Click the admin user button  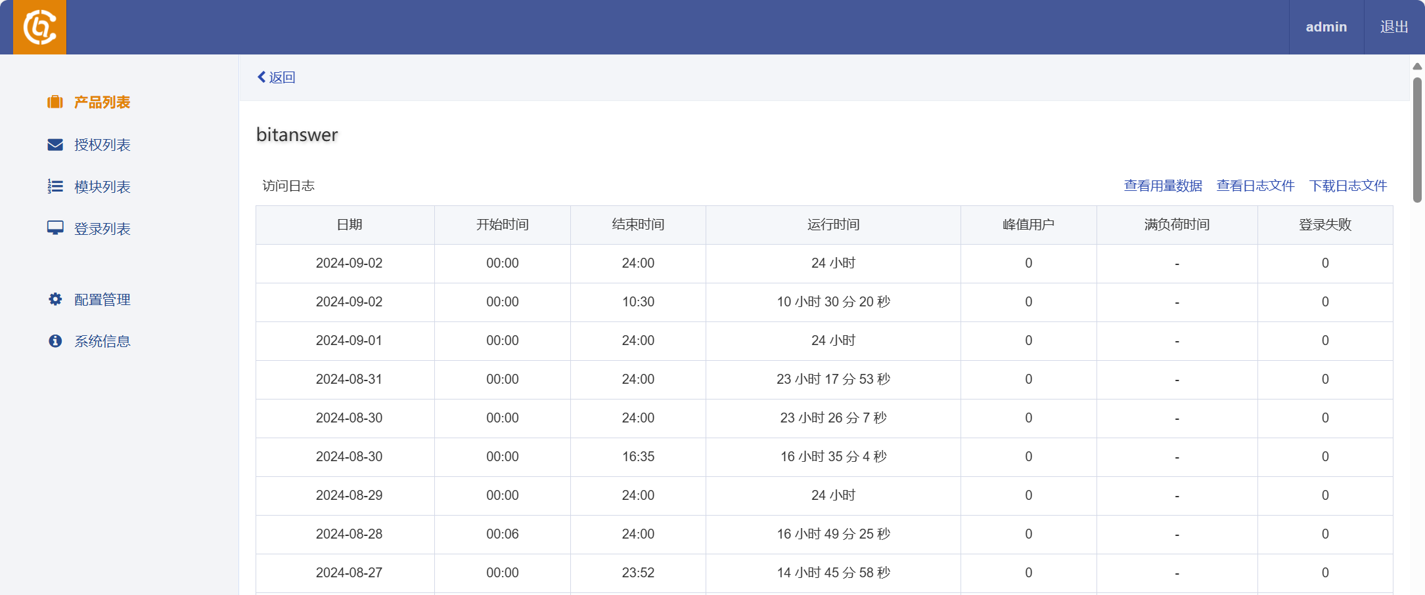click(x=1326, y=27)
